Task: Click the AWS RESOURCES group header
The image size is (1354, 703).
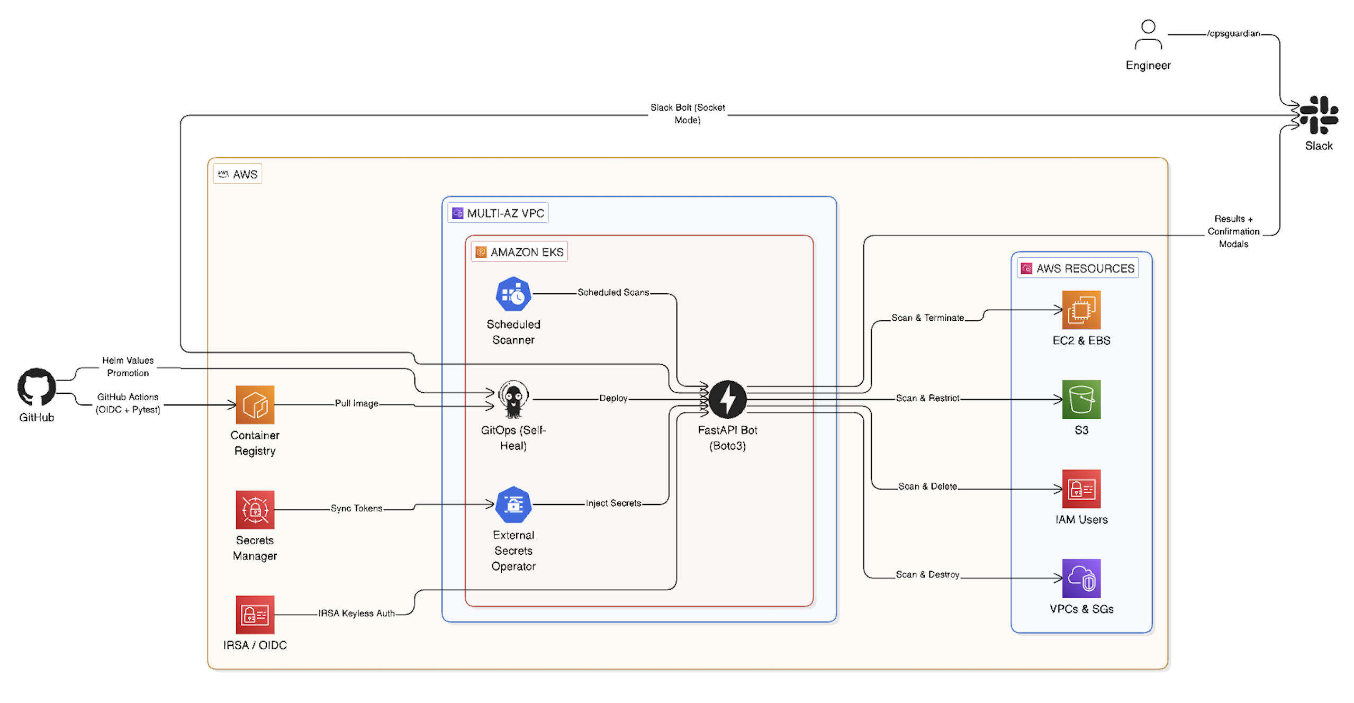Action: coord(1079,268)
